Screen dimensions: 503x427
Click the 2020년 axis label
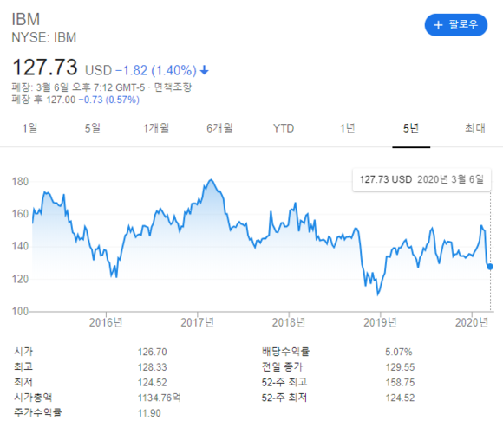[472, 322]
